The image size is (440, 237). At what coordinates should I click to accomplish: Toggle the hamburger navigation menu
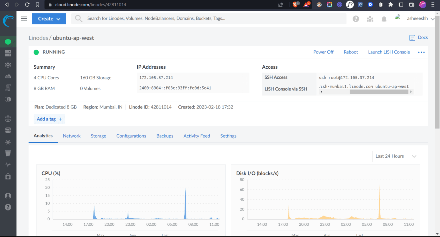coord(24,19)
